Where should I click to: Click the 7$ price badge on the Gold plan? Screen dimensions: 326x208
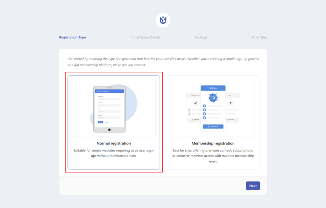pos(230,103)
